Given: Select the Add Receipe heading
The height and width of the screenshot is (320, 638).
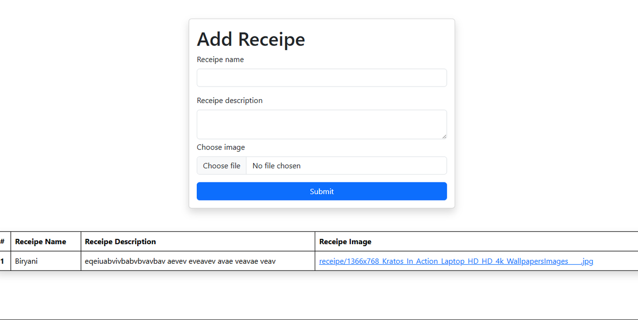Looking at the screenshot, I should [250, 39].
